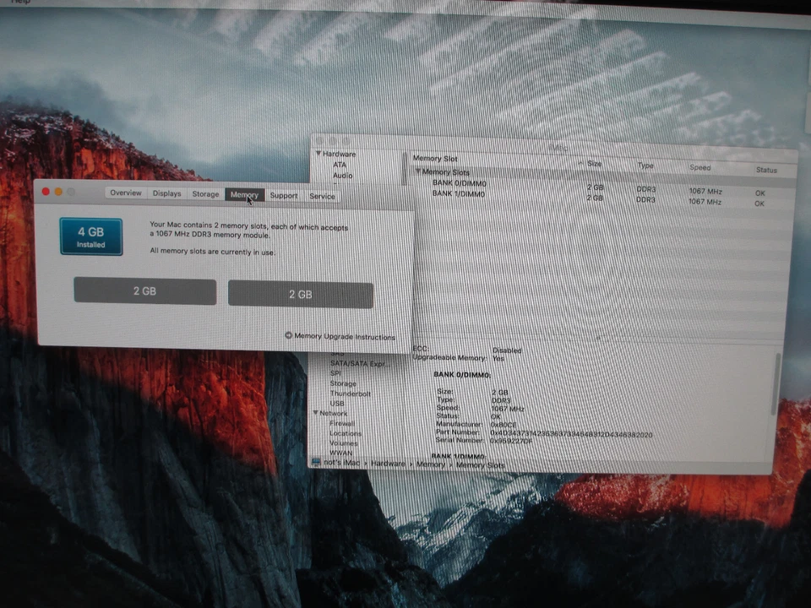Select the left 2 GB memory slot
Screen dimensions: 811x608
coord(144,291)
